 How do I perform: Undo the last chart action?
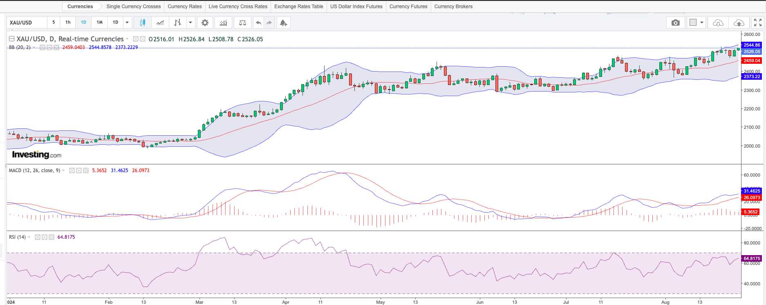pos(258,23)
